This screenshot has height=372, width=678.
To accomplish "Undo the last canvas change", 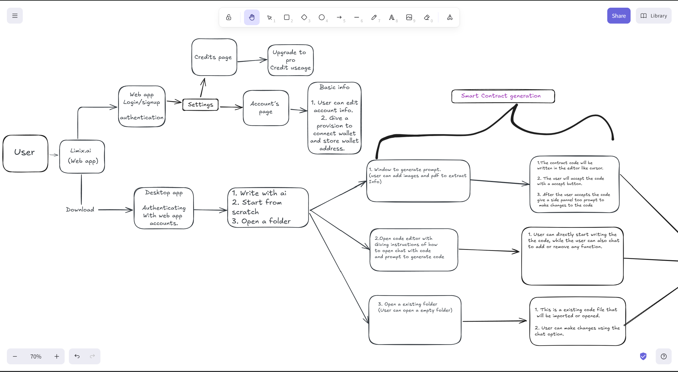I will 77,356.
